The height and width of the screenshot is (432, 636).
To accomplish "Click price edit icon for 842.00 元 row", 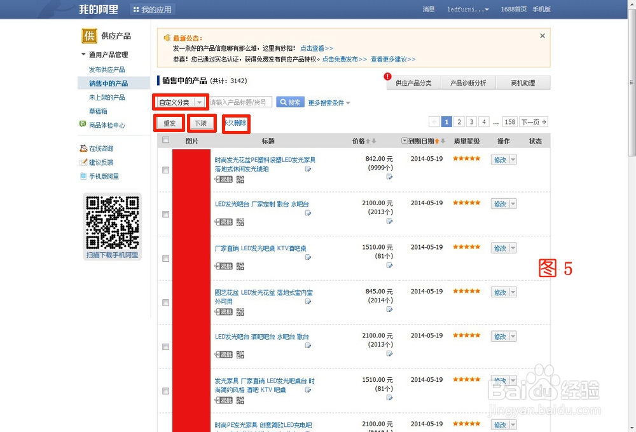I will pyautogui.click(x=389, y=177).
